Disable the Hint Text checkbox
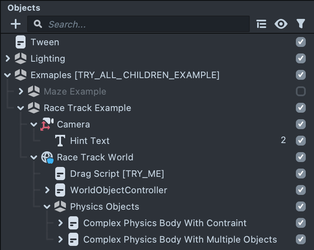 (301, 141)
